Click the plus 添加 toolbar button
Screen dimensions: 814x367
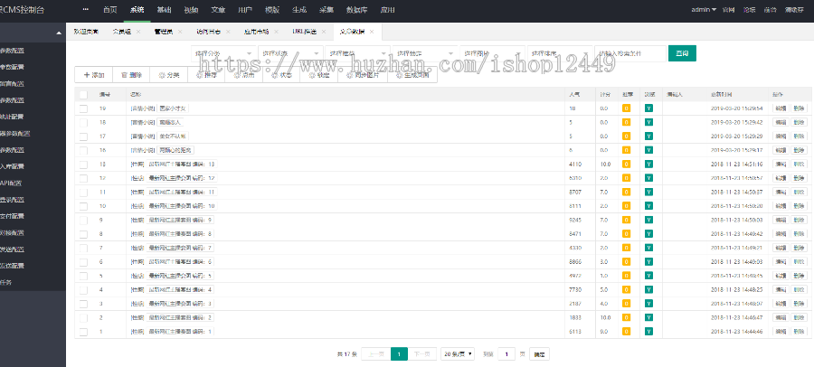click(94, 75)
